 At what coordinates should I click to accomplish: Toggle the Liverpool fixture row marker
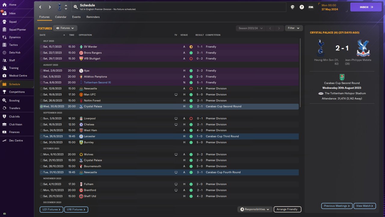[42, 118]
